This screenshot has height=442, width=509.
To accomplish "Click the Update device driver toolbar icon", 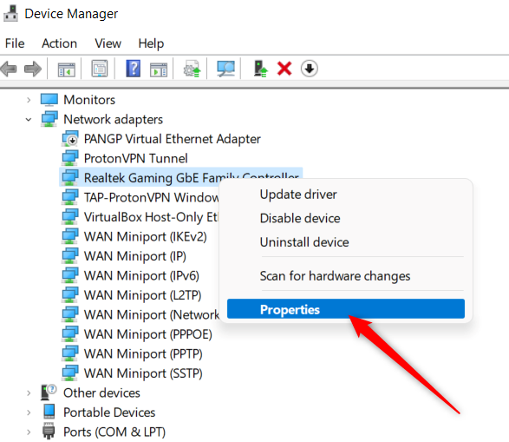I will point(193,69).
